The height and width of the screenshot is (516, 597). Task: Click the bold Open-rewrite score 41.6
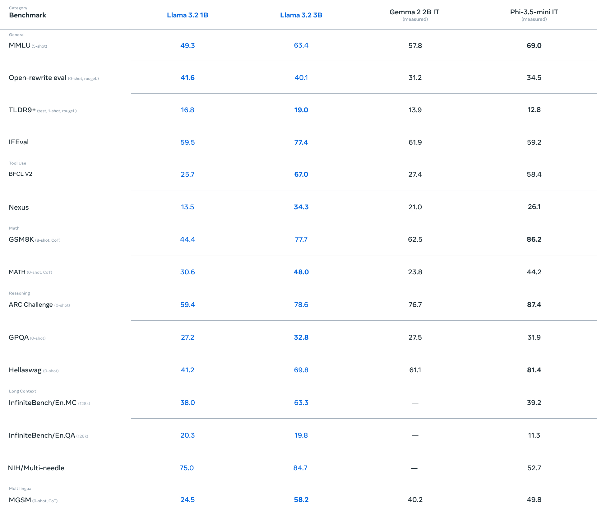pyautogui.click(x=187, y=78)
